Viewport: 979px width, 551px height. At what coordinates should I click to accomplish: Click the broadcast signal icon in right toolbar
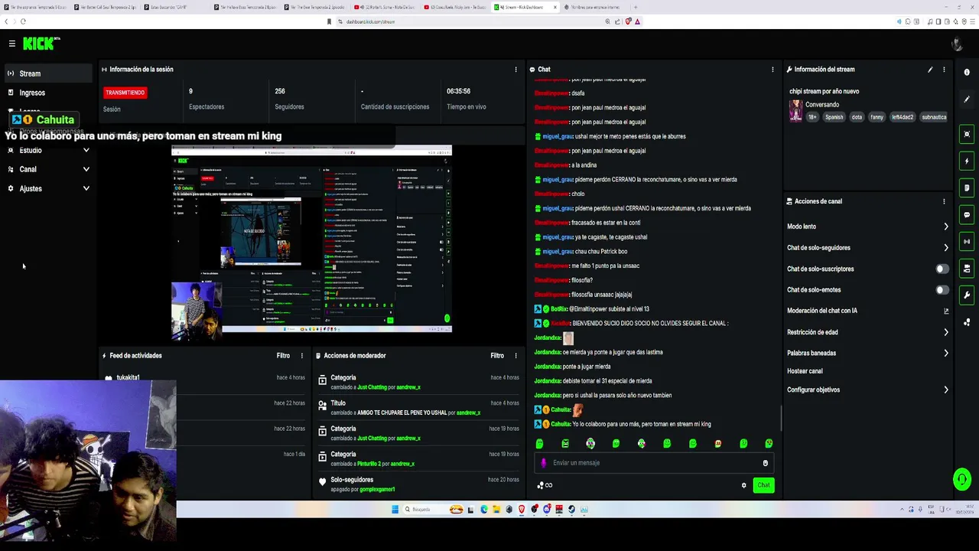(967, 242)
